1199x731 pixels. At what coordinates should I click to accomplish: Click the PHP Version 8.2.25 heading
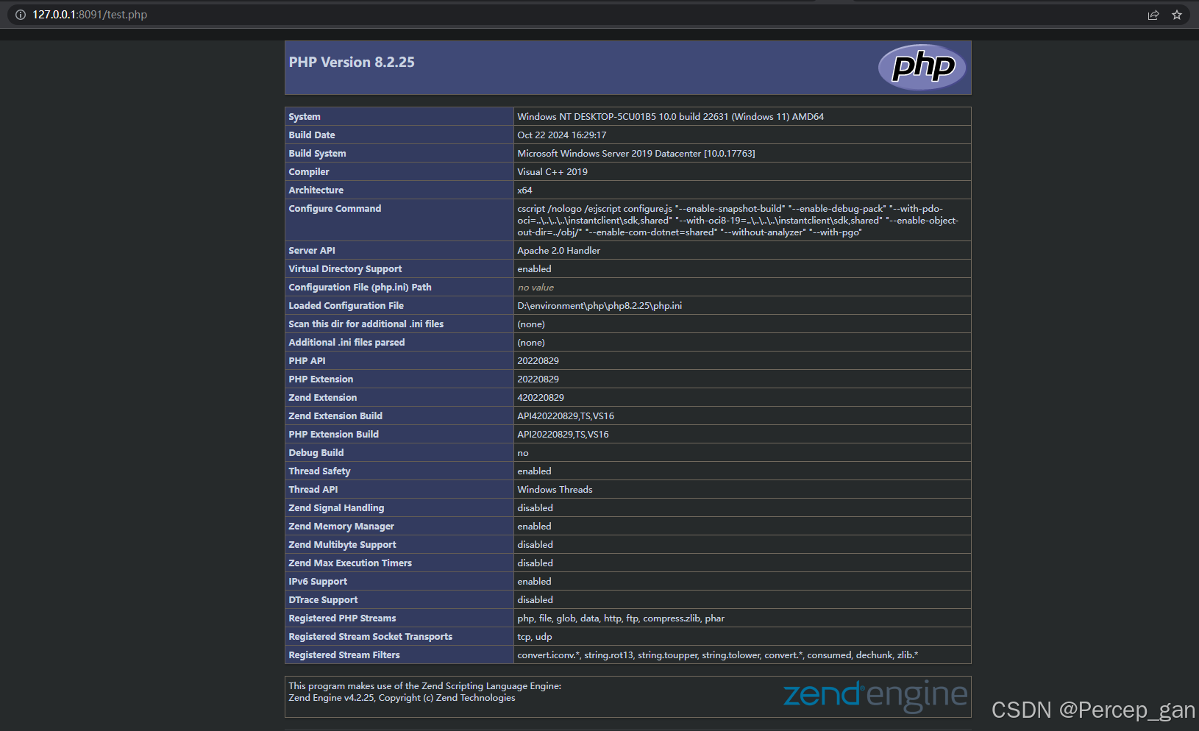(352, 63)
